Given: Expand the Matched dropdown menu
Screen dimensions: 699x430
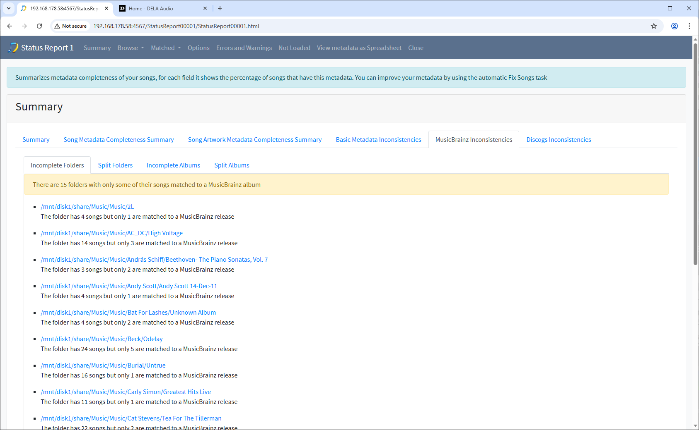Looking at the screenshot, I should click(166, 48).
